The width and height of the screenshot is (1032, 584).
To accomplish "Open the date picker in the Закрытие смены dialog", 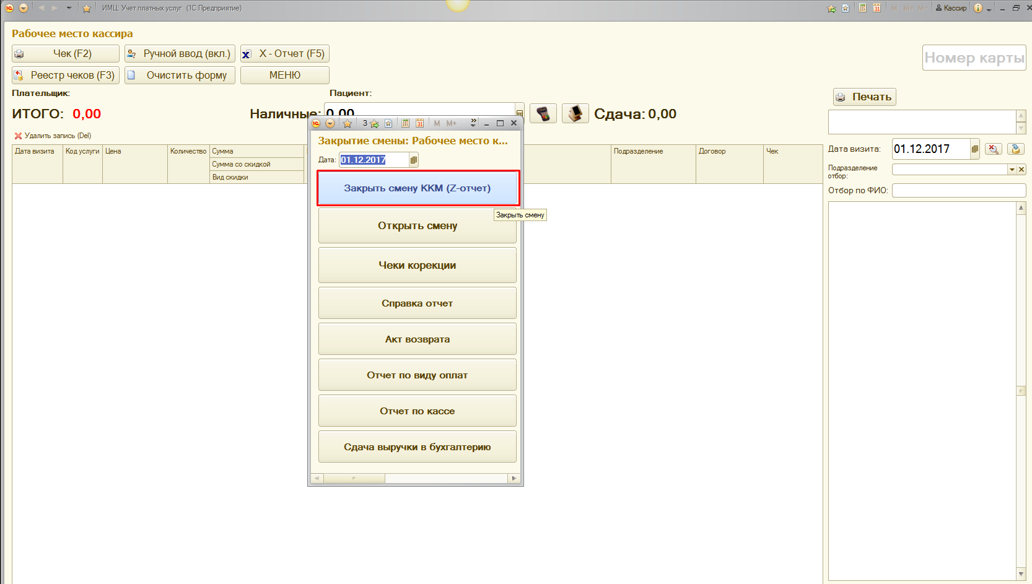I will pyautogui.click(x=414, y=160).
